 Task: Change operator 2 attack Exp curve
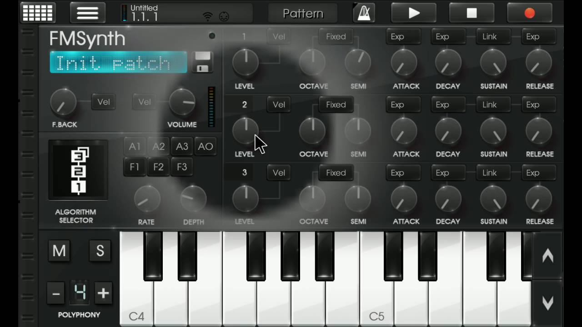(403, 104)
